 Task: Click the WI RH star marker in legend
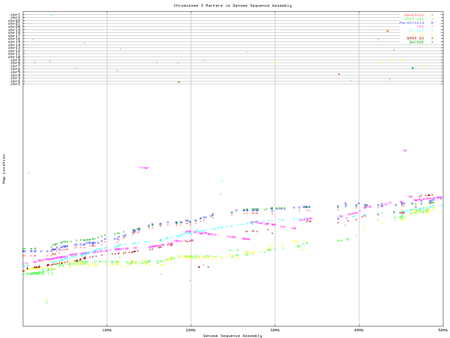432,35
